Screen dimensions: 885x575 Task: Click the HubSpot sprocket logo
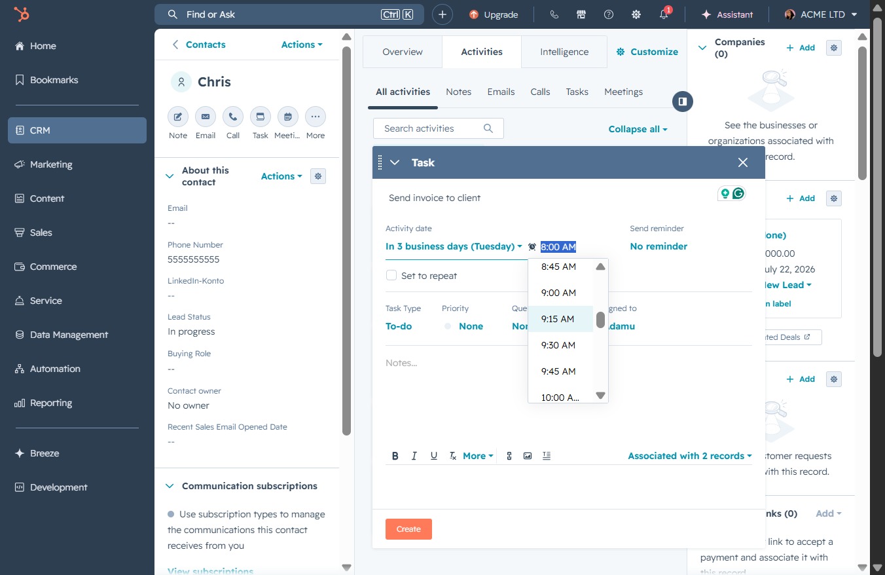point(22,14)
